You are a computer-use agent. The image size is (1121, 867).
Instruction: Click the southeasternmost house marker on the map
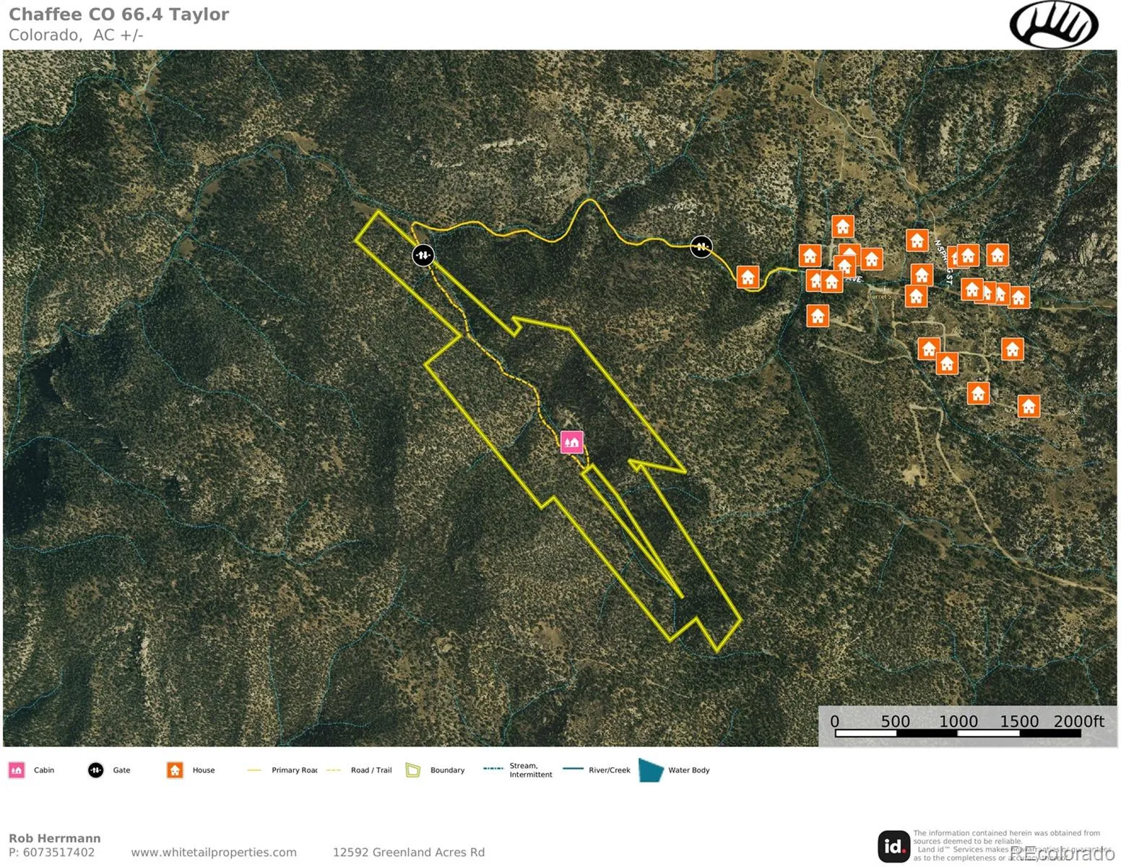(1029, 406)
